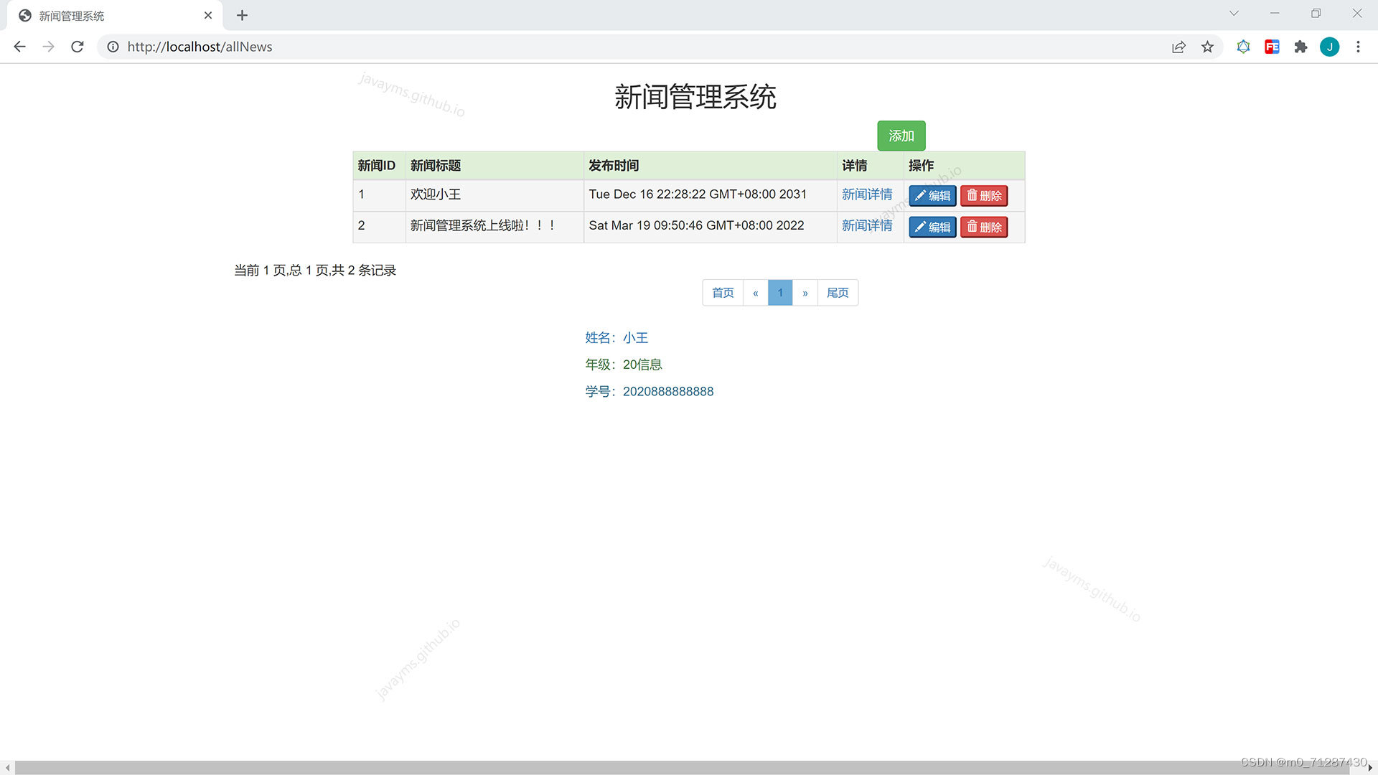Click the green 添加 button

tap(901, 136)
